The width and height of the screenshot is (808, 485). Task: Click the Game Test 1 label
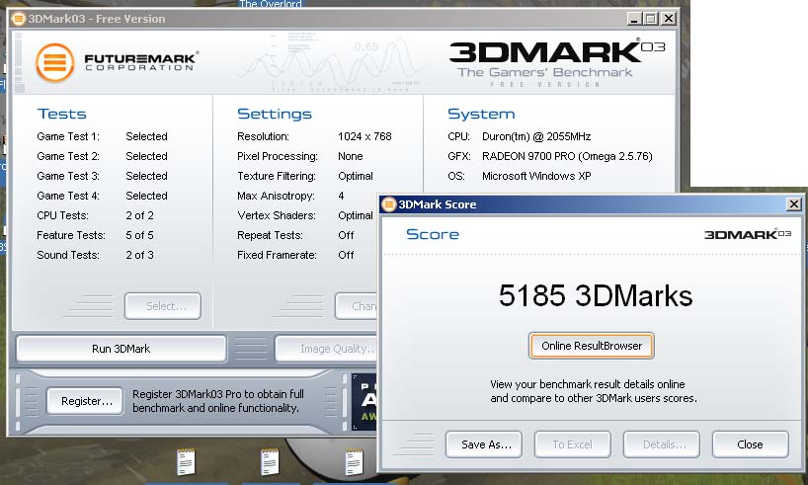pos(68,136)
